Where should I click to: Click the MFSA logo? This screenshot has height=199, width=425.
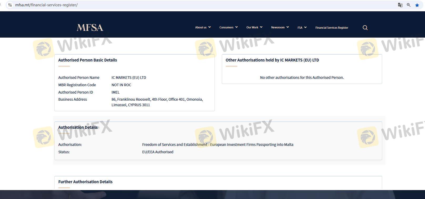tap(90, 28)
